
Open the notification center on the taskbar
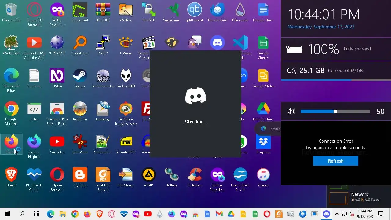[x=381, y=214]
